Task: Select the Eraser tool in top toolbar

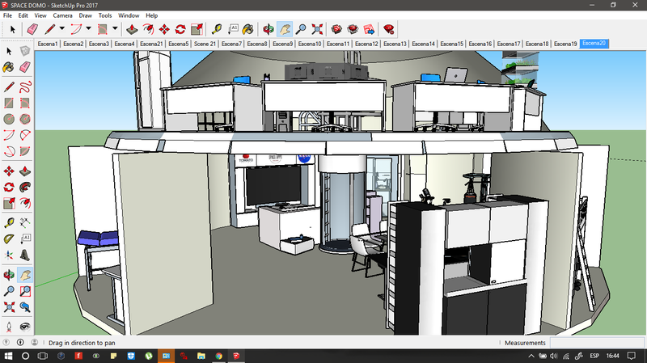Action: [33, 29]
